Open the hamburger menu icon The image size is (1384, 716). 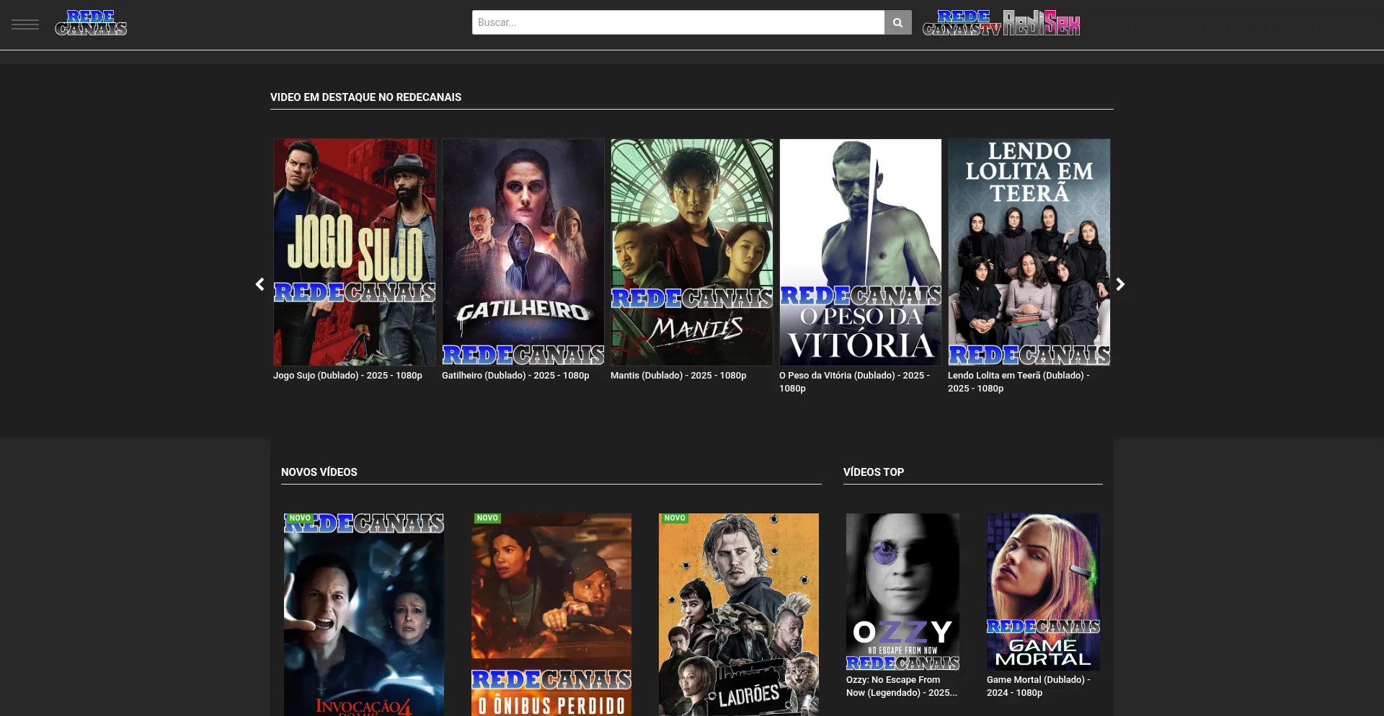pos(25,25)
